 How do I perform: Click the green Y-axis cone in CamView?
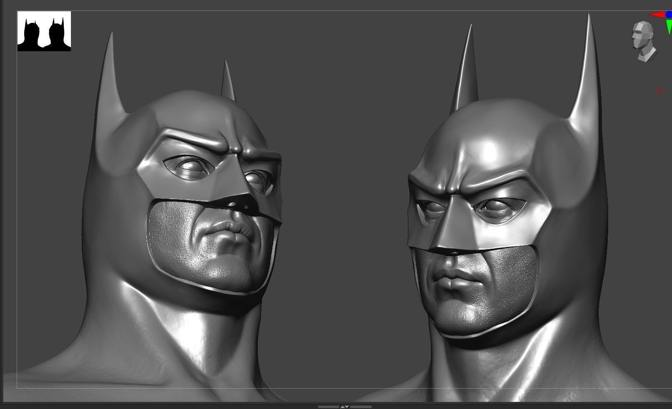tap(669, 27)
